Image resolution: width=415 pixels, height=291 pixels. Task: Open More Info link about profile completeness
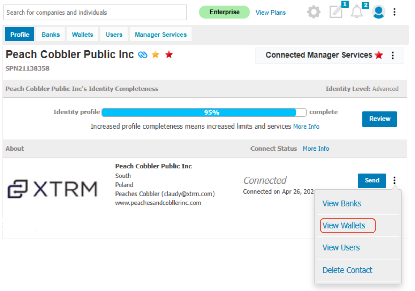coord(306,127)
